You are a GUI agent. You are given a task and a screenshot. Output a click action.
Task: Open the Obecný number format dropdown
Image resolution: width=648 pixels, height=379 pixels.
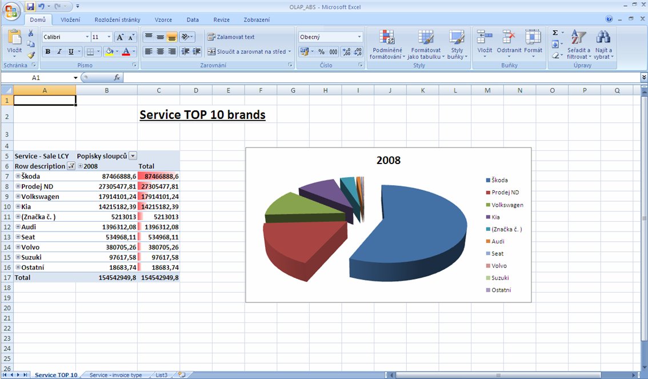click(x=359, y=37)
